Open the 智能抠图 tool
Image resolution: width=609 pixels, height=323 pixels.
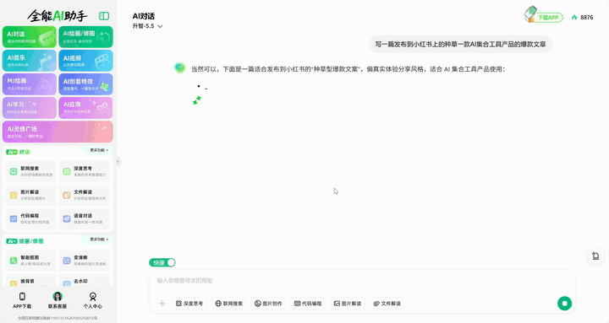pyautogui.click(x=30, y=261)
